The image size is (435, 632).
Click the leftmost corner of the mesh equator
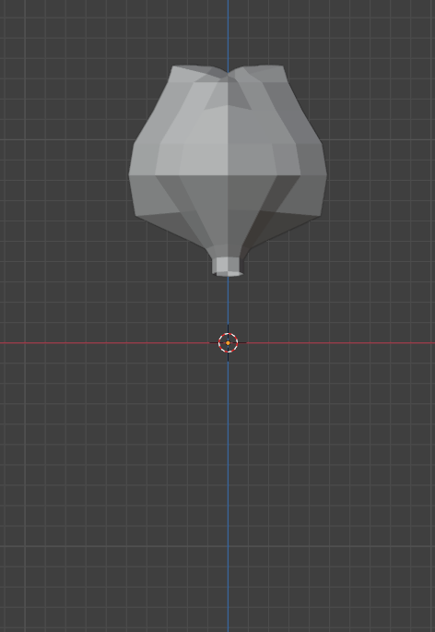point(129,174)
